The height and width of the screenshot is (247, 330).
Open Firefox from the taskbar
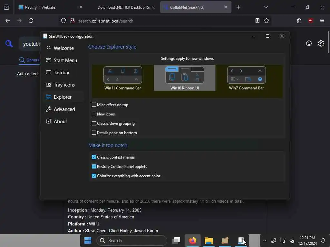[193, 241]
